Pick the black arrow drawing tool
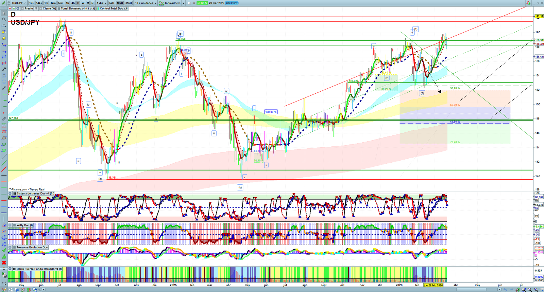 [4, 69]
